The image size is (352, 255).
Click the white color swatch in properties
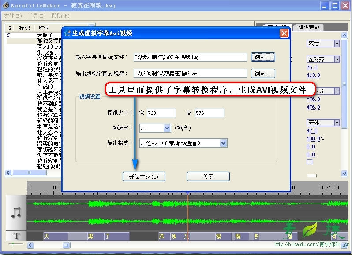[311, 175]
